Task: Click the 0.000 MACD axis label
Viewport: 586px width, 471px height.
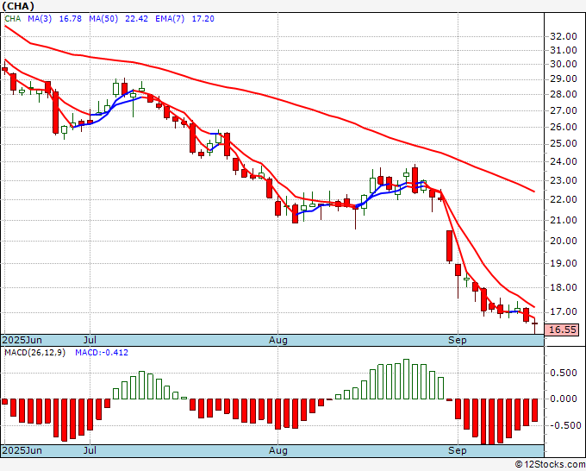Action: click(564, 399)
